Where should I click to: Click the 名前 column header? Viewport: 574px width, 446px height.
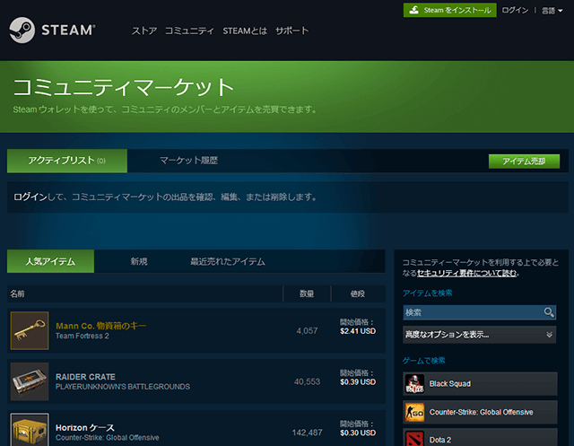[17, 293]
